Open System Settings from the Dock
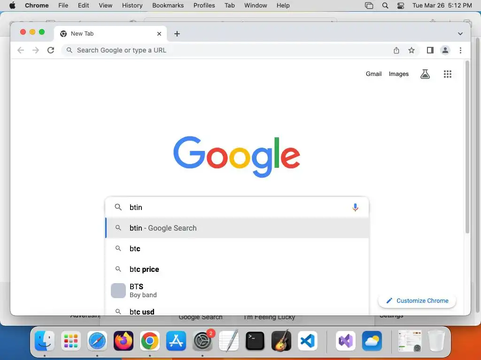Viewport: 481px width, 360px height. (x=202, y=341)
